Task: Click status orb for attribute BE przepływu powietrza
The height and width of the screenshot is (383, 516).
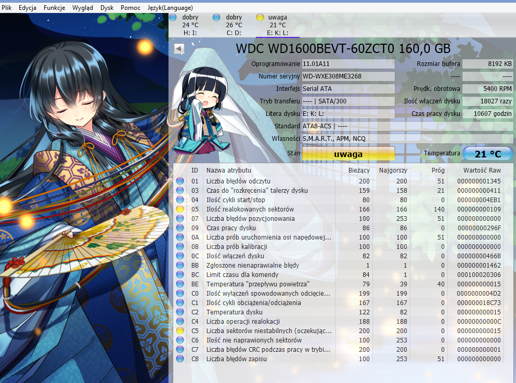Action: pyautogui.click(x=180, y=284)
